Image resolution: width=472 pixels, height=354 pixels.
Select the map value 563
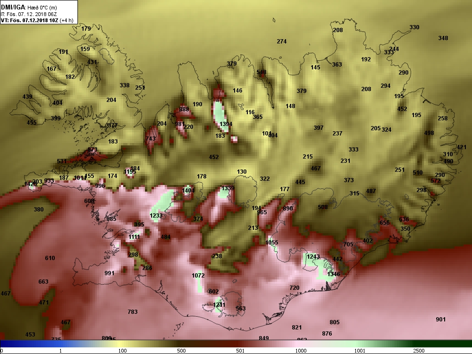pos(241,308)
